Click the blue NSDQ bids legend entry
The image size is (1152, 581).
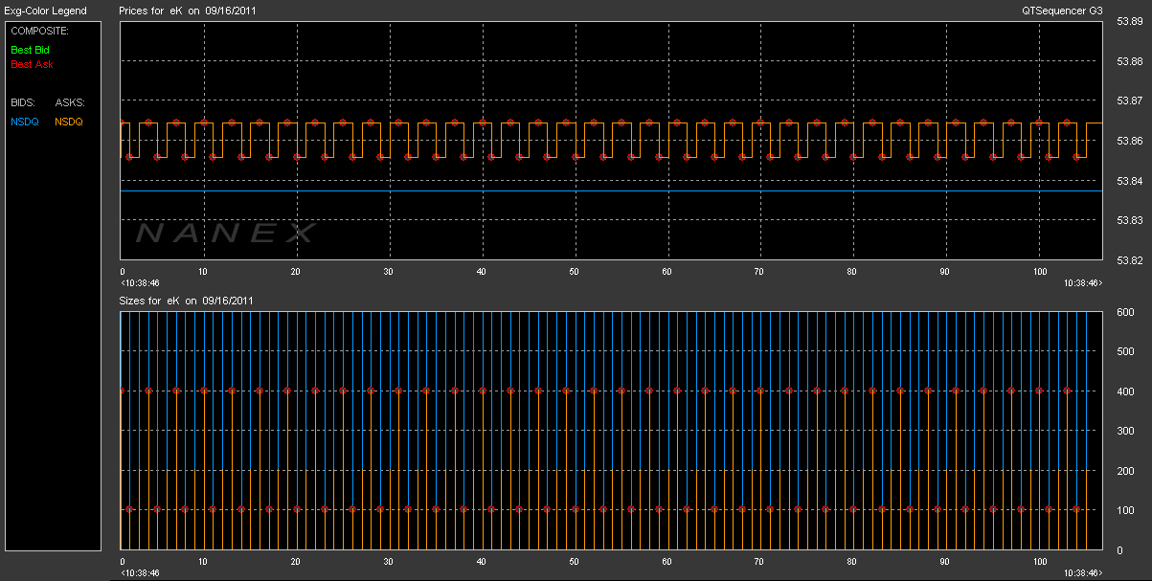click(24, 122)
